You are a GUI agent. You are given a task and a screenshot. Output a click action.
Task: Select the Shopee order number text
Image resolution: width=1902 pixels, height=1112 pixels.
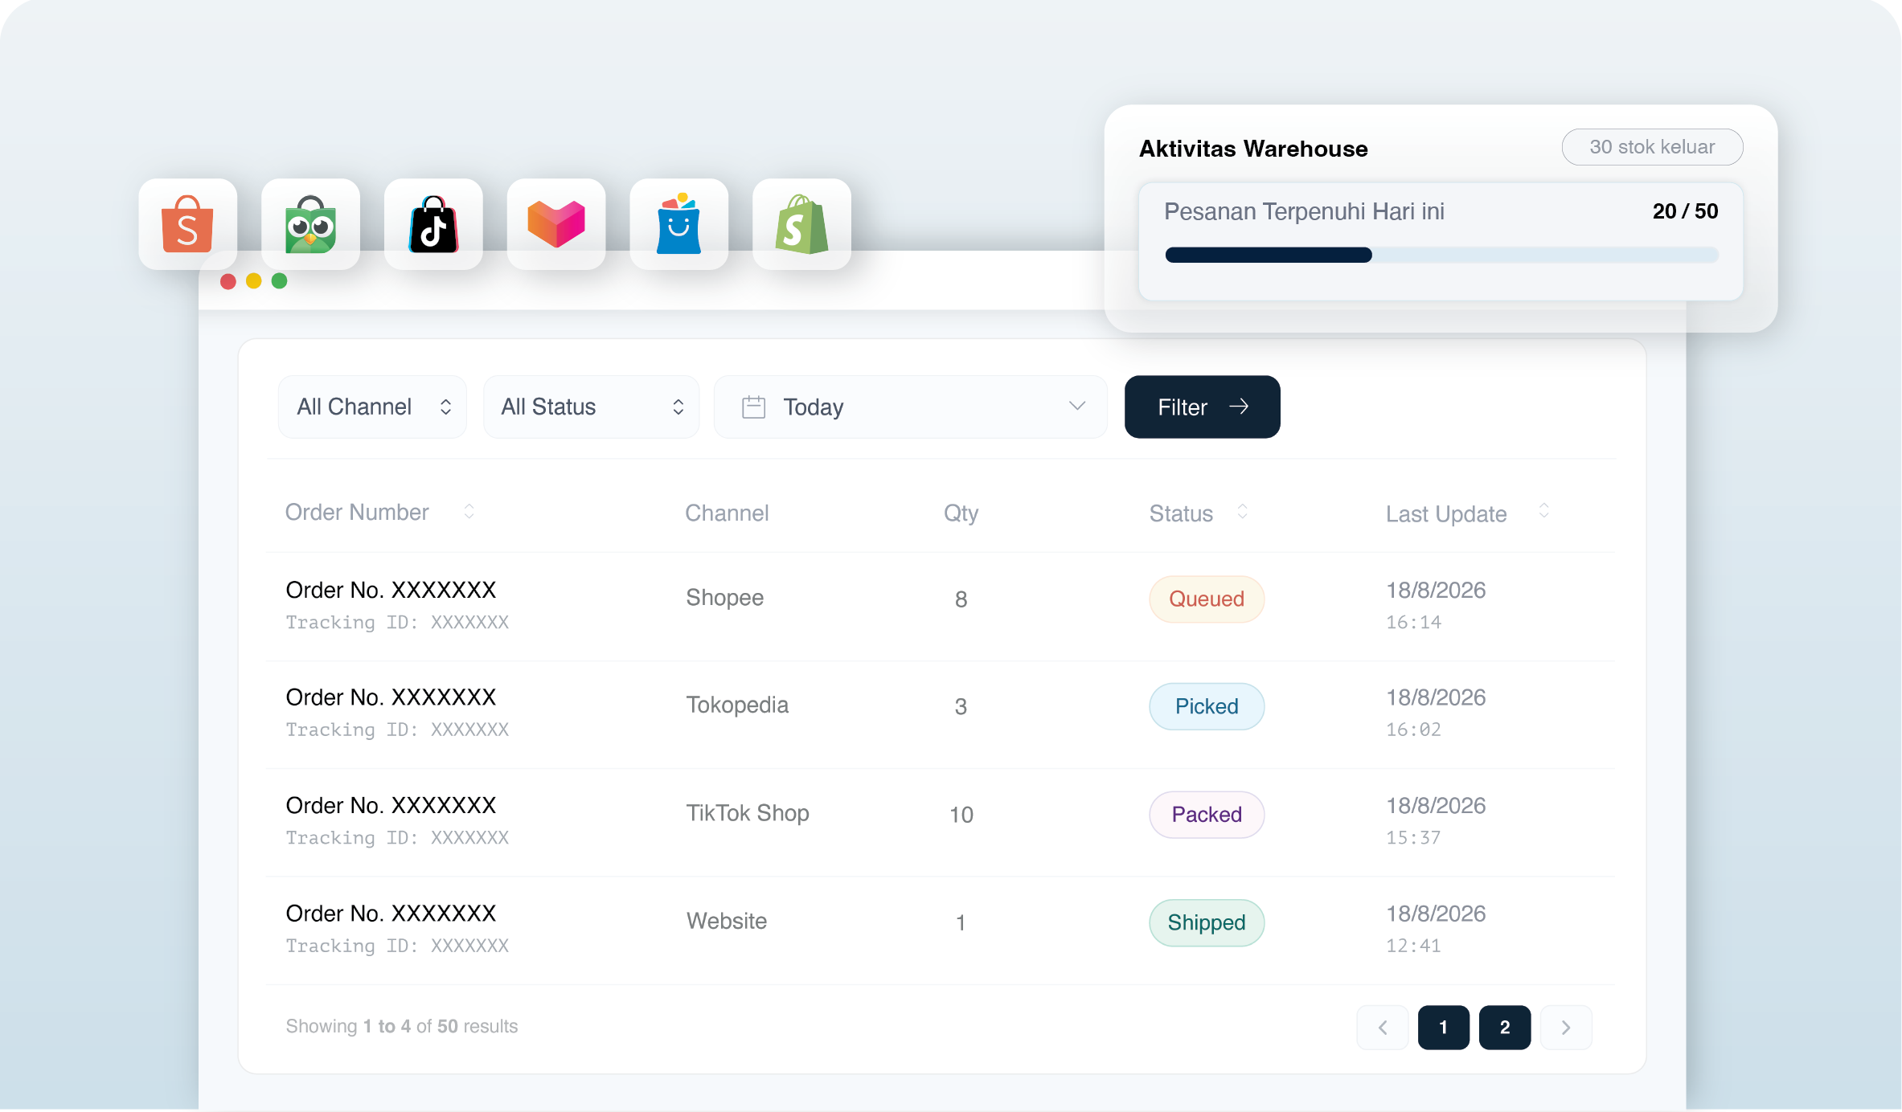click(x=391, y=590)
